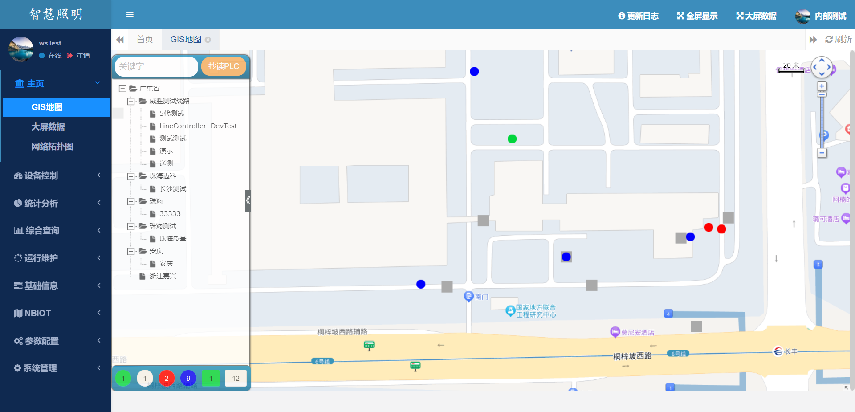The image size is (855, 412).
Task: Click the blue lamp marker inside square
Action: pyautogui.click(x=566, y=257)
